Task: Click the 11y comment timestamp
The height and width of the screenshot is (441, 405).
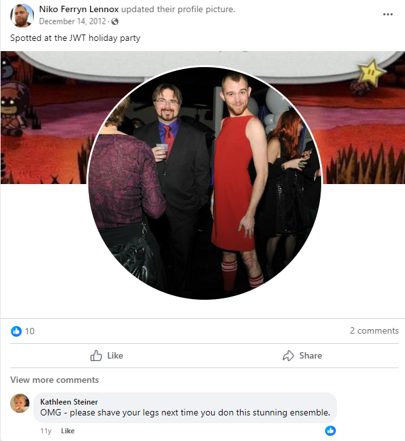Action: 46,431
